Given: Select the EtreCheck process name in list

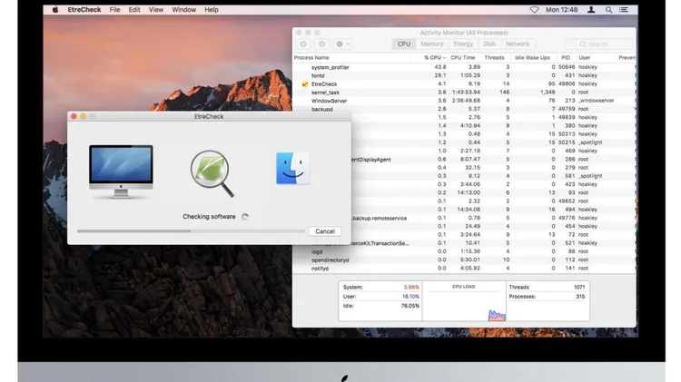Looking at the screenshot, I should pos(324,84).
